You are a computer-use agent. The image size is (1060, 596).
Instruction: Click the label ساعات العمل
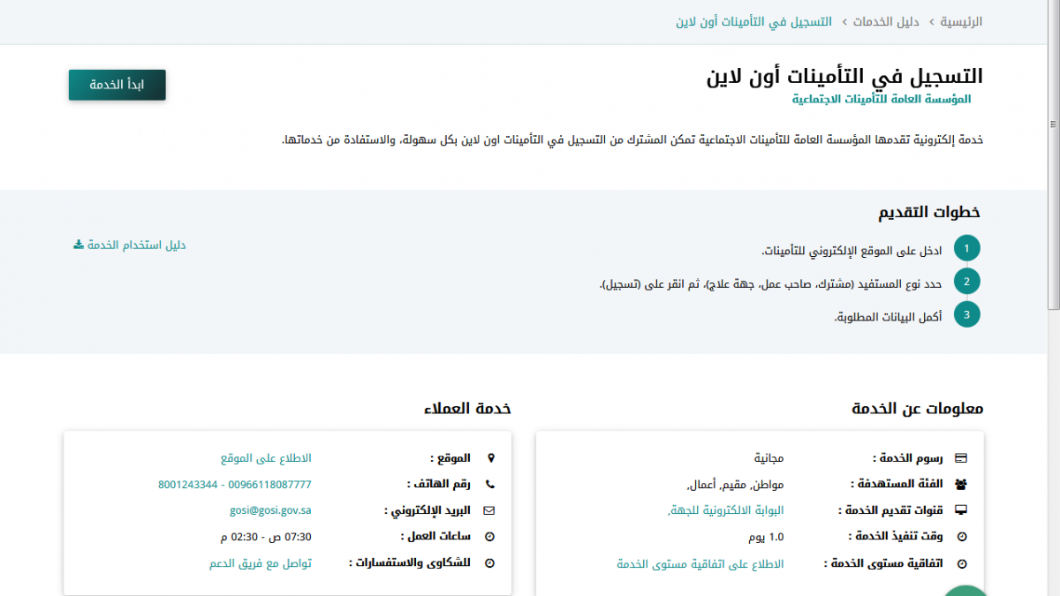tap(435, 537)
